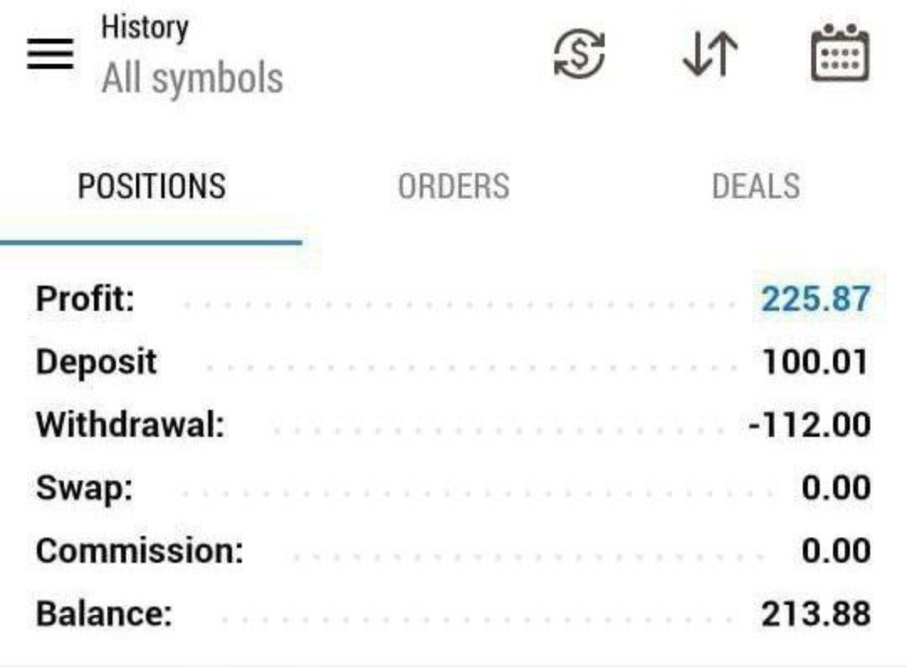Select the Withdrawal row label
The height and width of the screenshot is (667, 907).
click(130, 425)
